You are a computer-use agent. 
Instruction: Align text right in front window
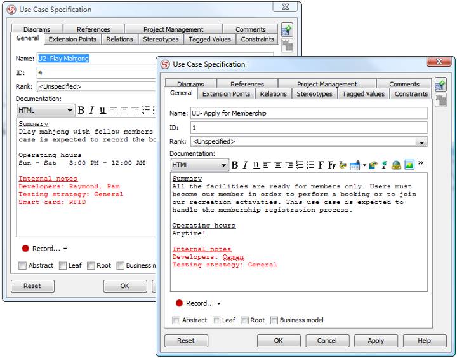tap(289, 165)
